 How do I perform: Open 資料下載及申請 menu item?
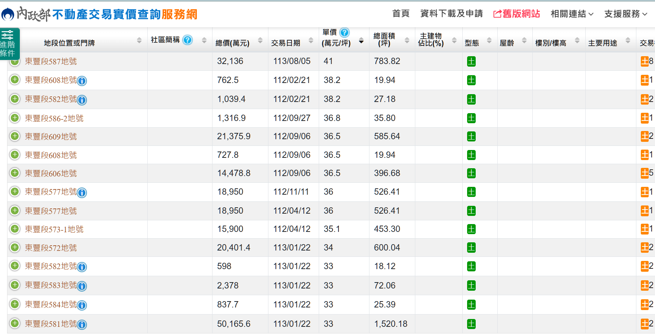coord(451,14)
